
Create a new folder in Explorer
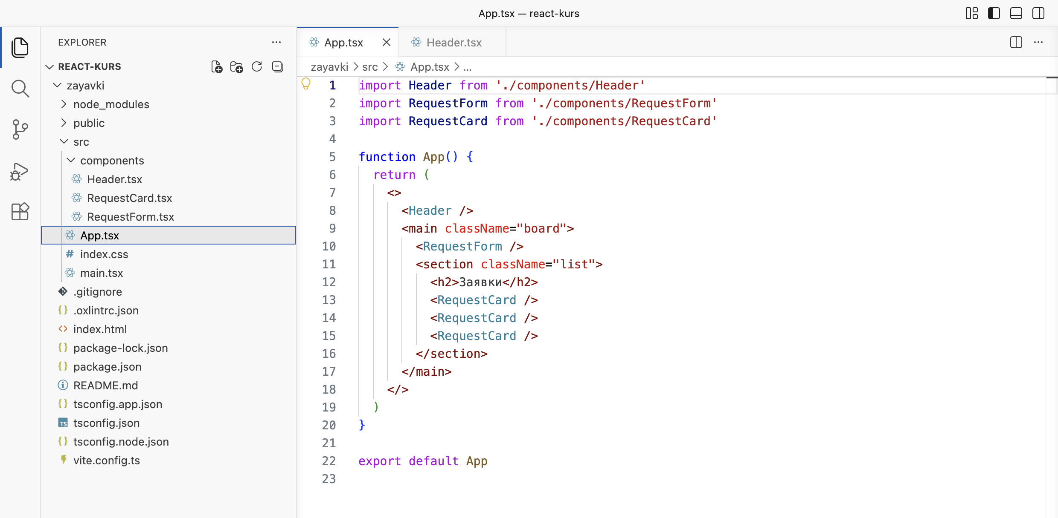(x=236, y=67)
